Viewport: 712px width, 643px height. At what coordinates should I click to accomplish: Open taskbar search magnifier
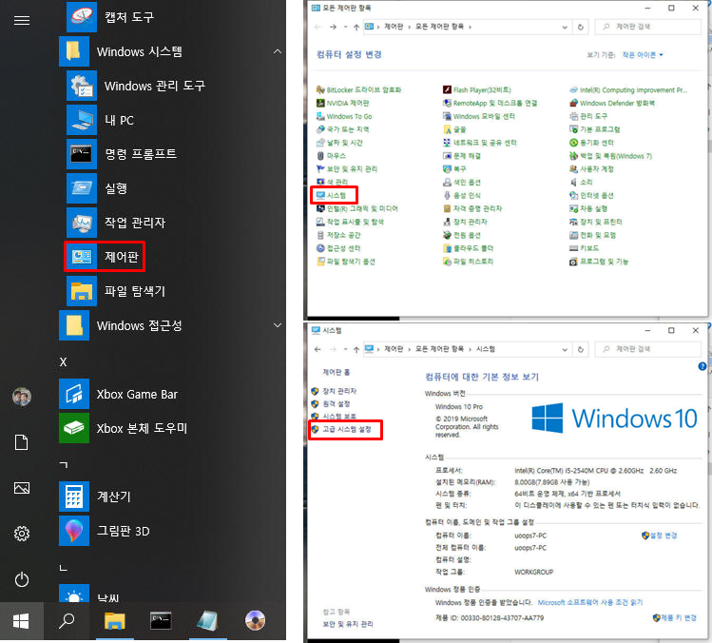pyautogui.click(x=67, y=621)
